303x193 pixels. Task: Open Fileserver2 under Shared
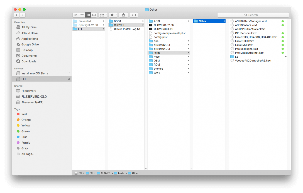click(x=29, y=91)
